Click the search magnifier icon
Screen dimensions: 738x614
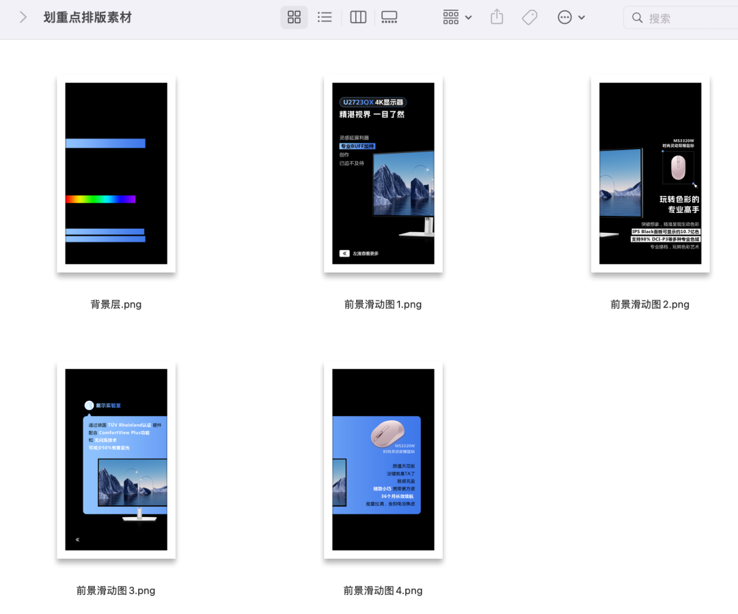(637, 17)
